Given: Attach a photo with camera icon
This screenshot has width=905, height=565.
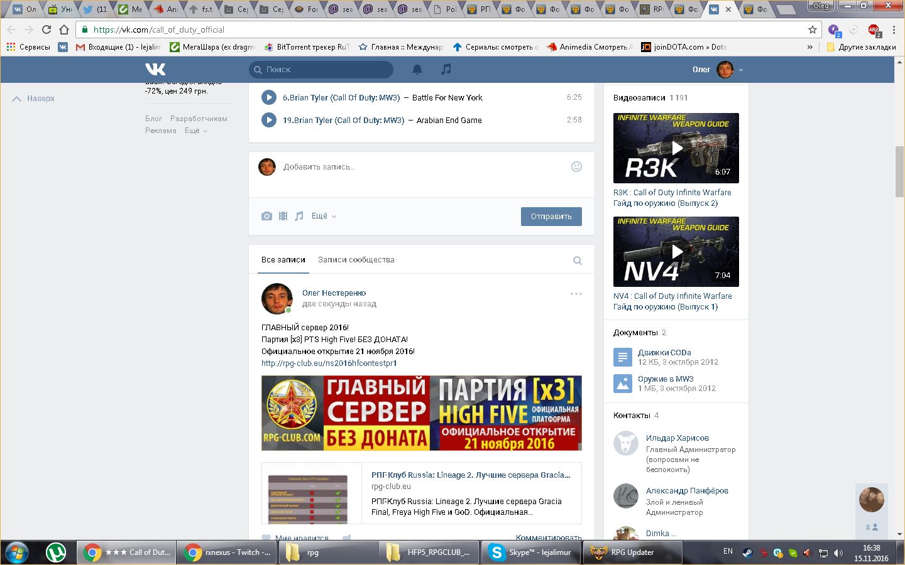Looking at the screenshot, I should tap(267, 216).
